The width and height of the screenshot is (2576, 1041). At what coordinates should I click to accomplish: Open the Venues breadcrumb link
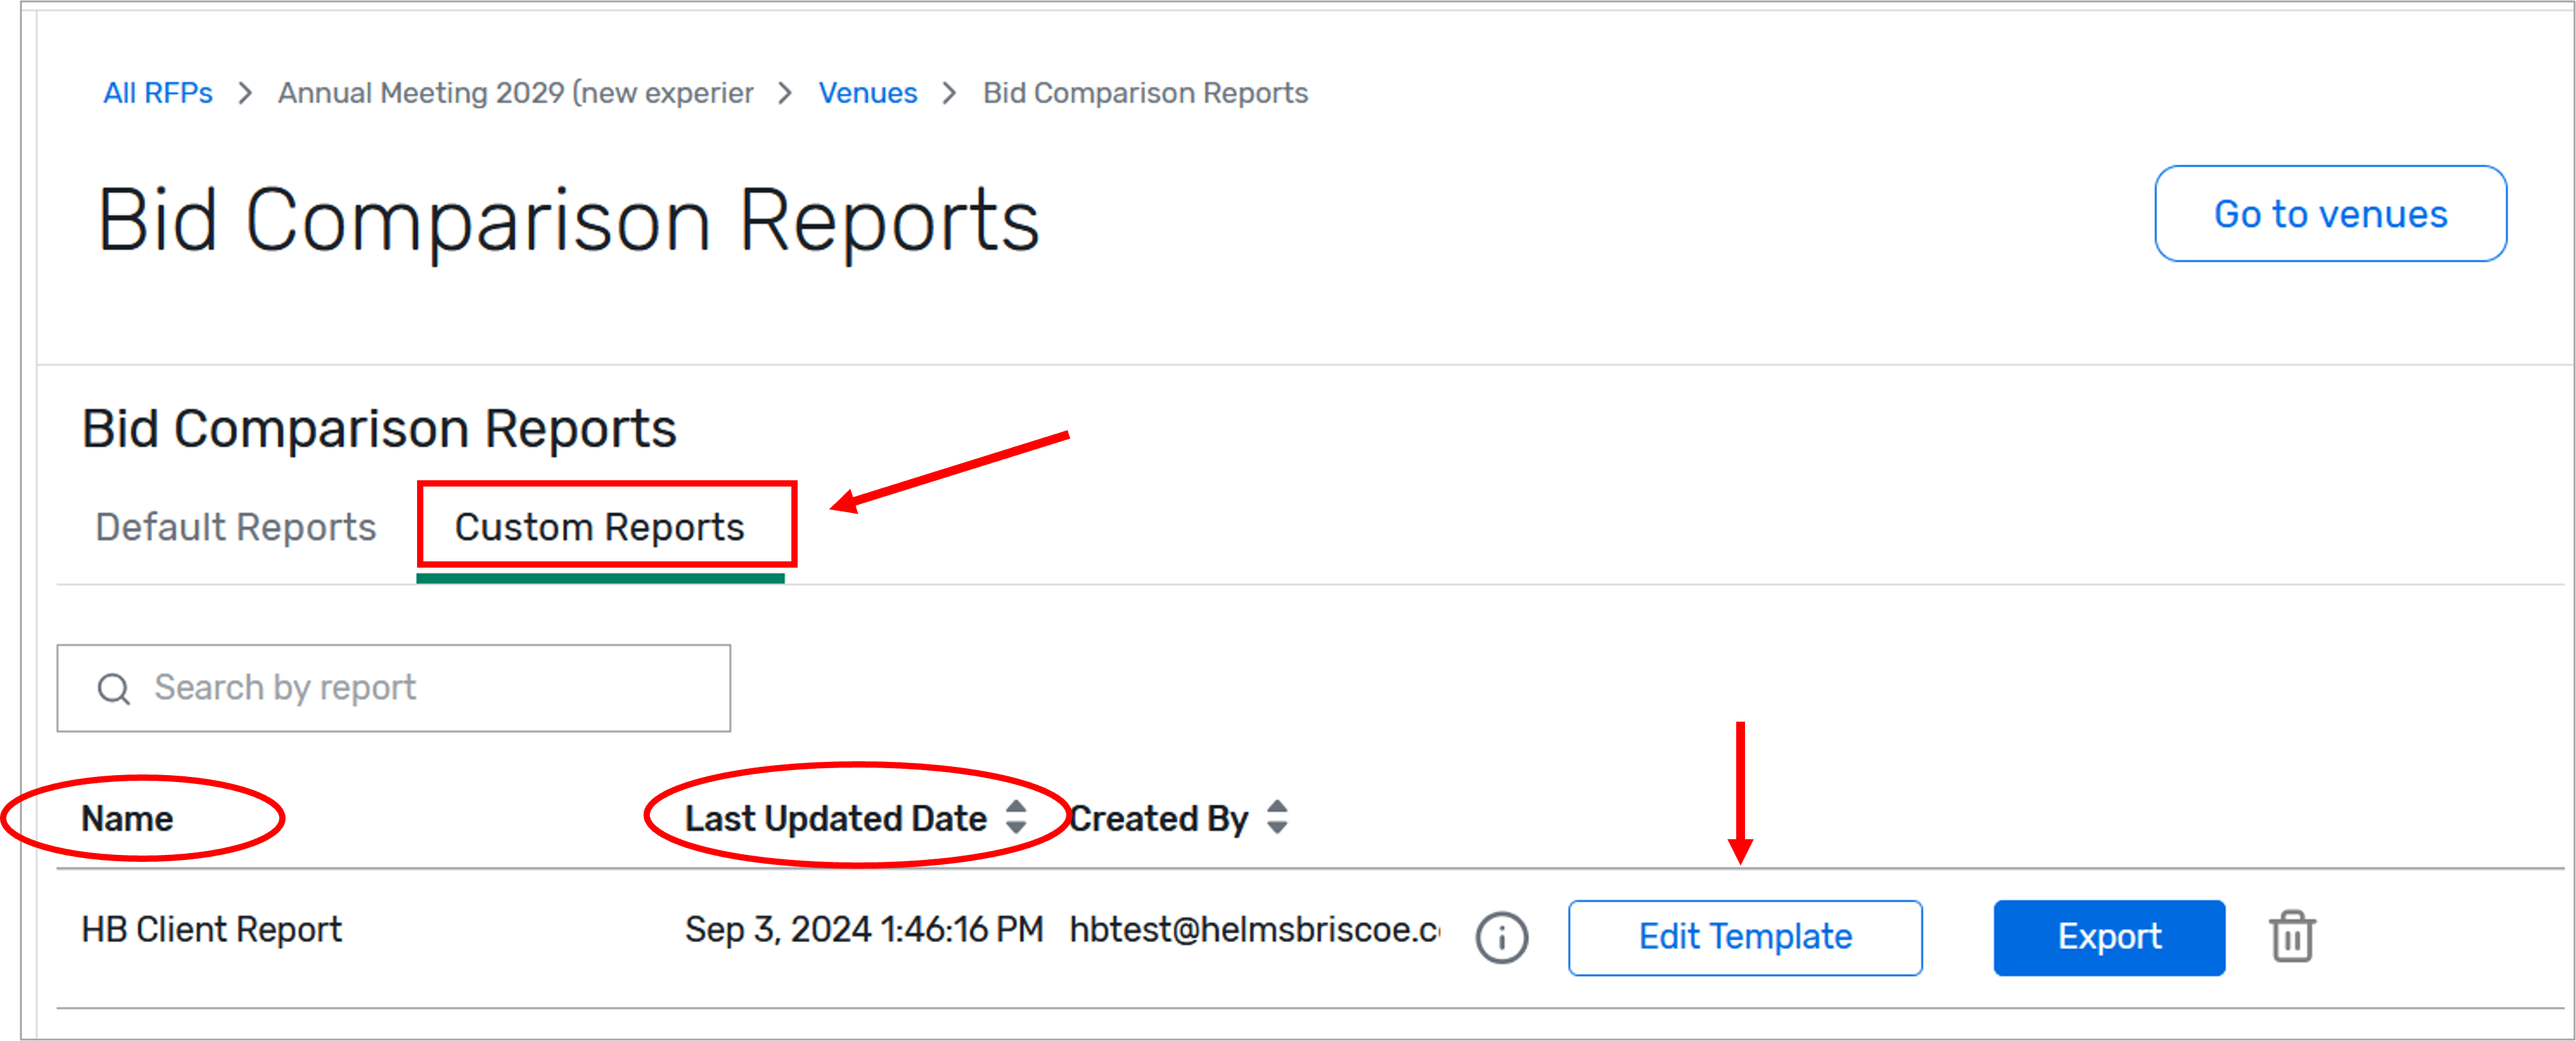click(867, 93)
